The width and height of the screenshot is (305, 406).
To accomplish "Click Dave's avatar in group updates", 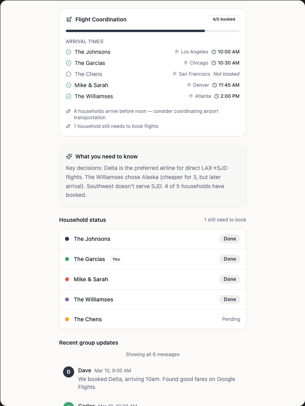I will [69, 372].
